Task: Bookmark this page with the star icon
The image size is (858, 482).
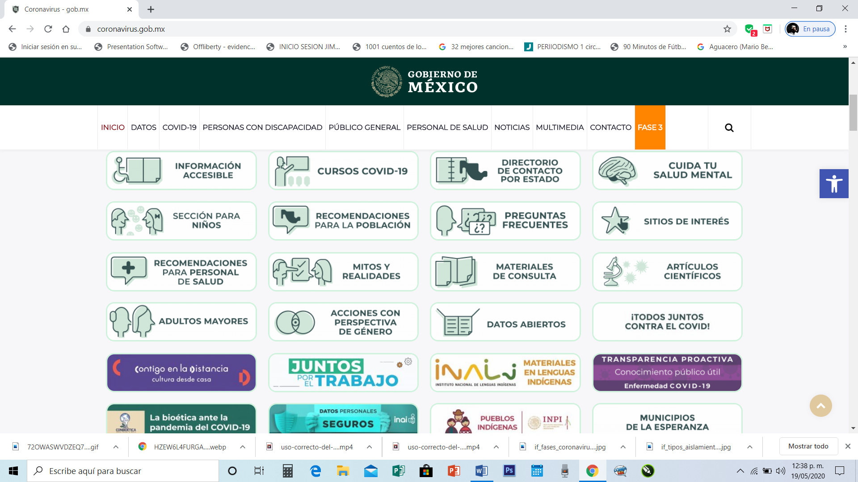Action: 727,29
